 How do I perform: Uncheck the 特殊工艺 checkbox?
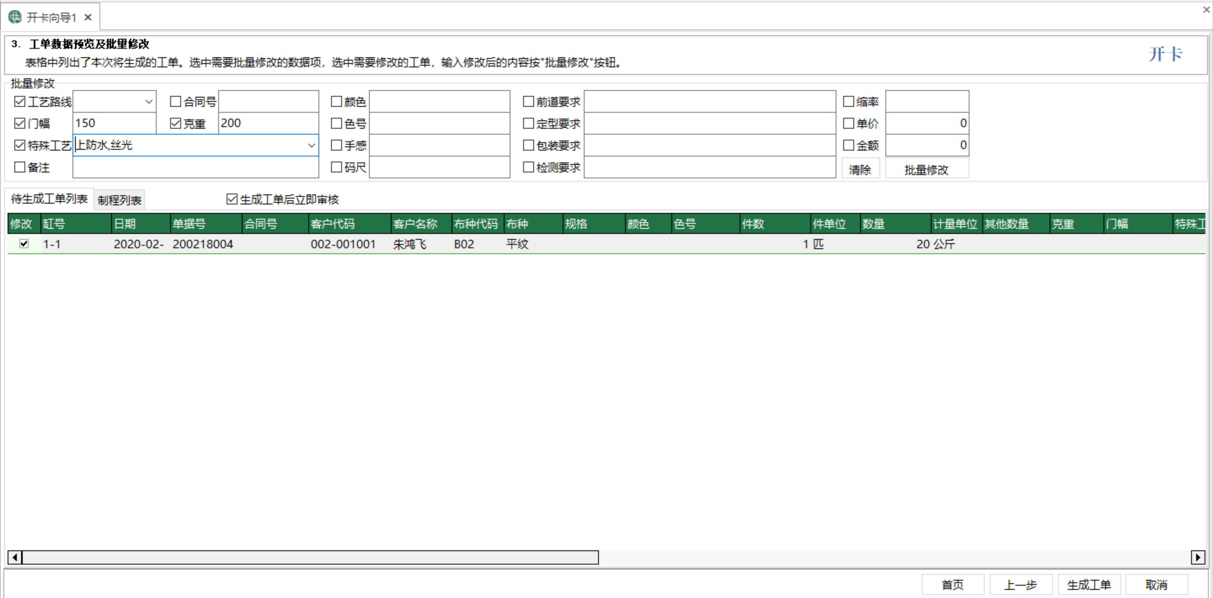(20, 145)
